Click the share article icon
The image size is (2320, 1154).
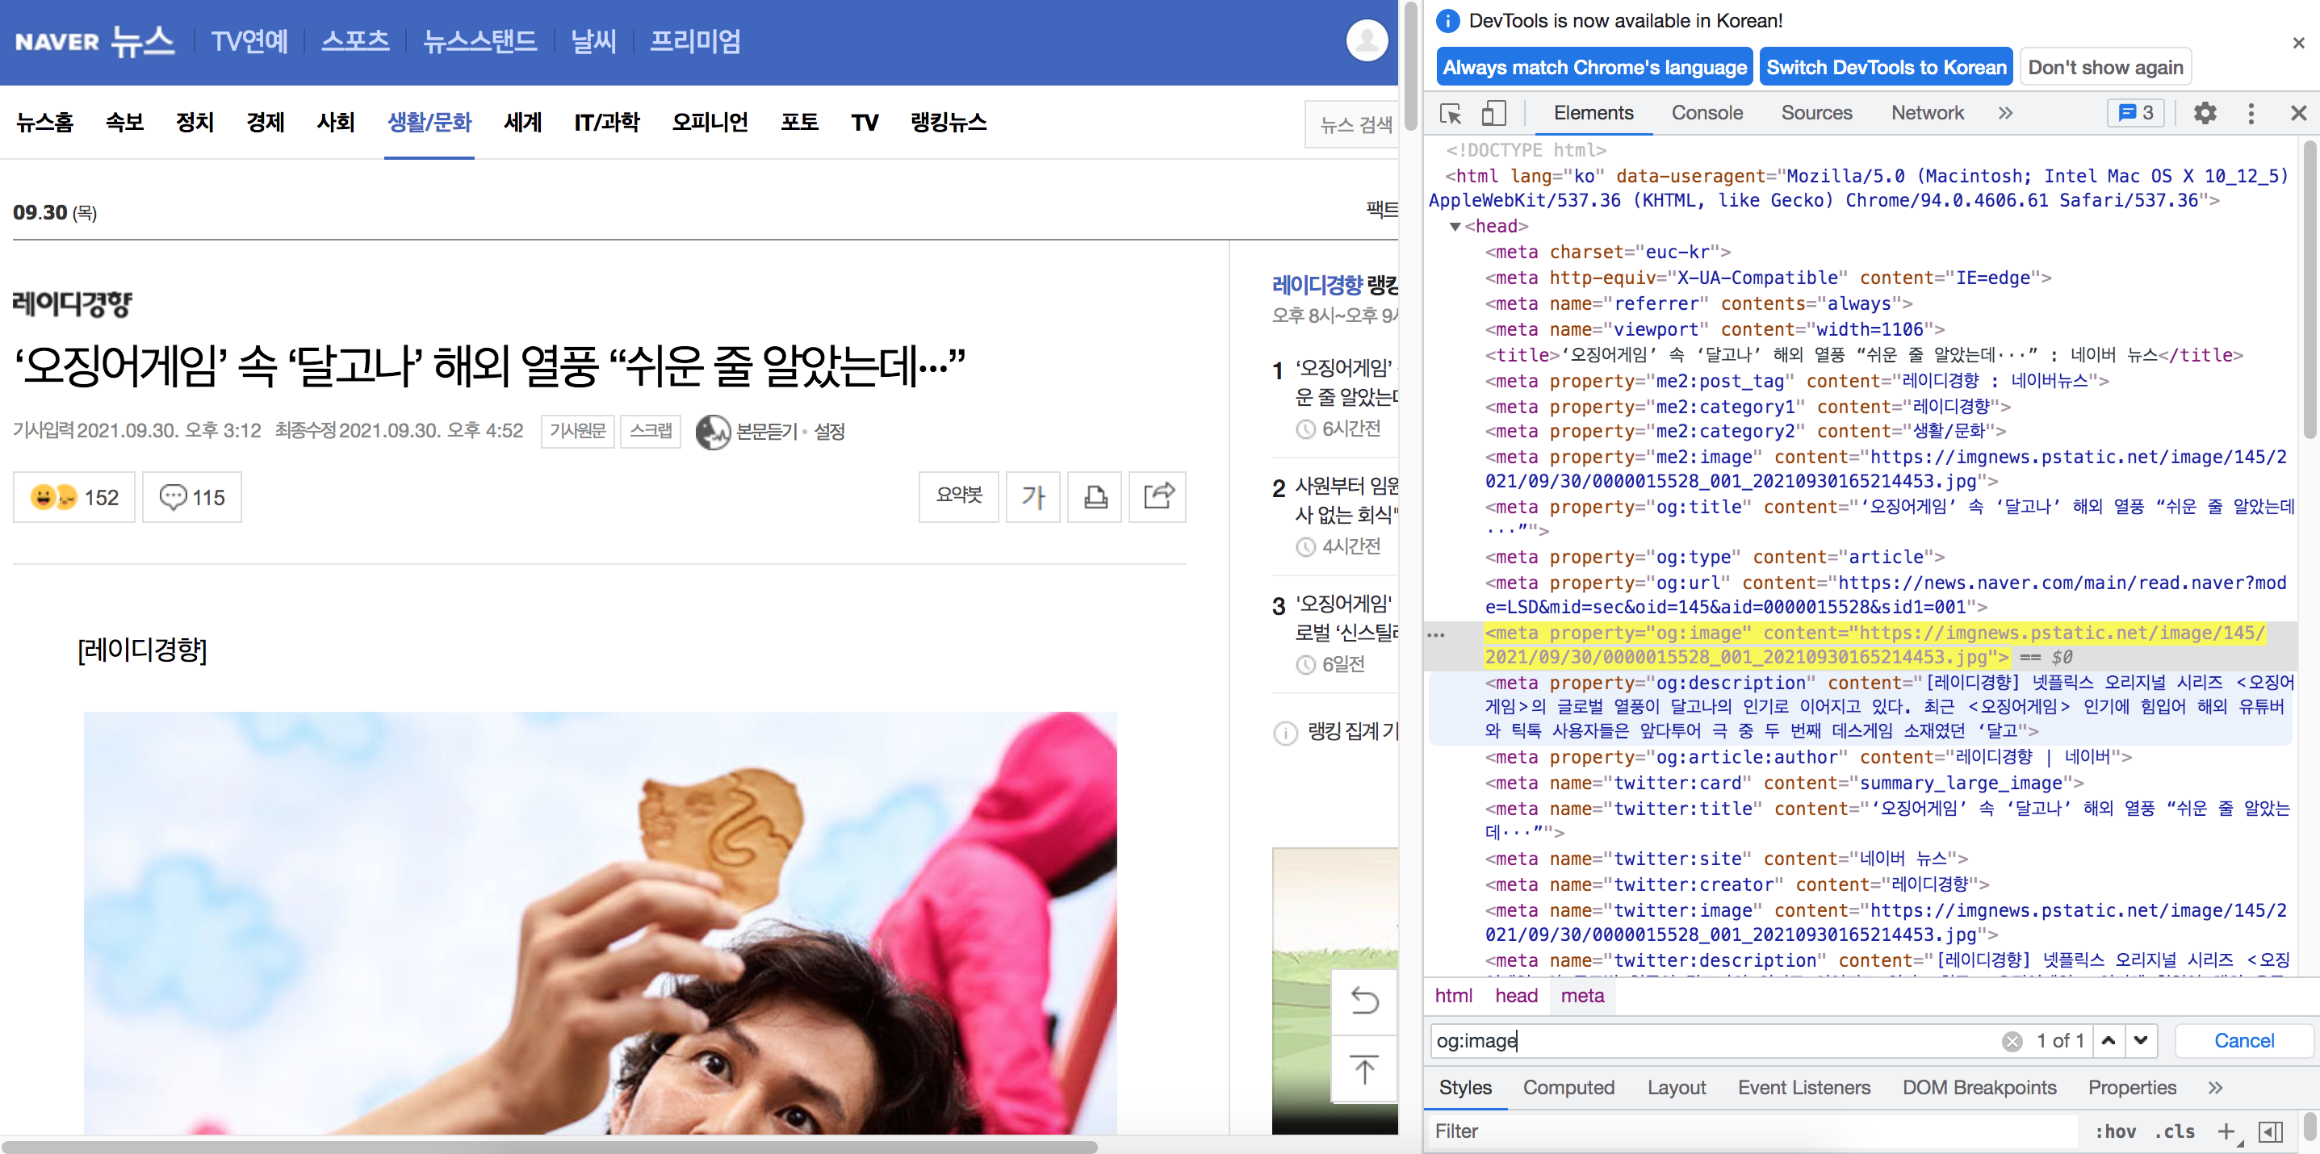click(x=1158, y=497)
